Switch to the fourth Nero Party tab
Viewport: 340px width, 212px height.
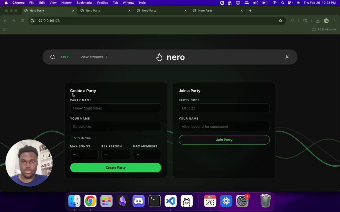coord(218,11)
